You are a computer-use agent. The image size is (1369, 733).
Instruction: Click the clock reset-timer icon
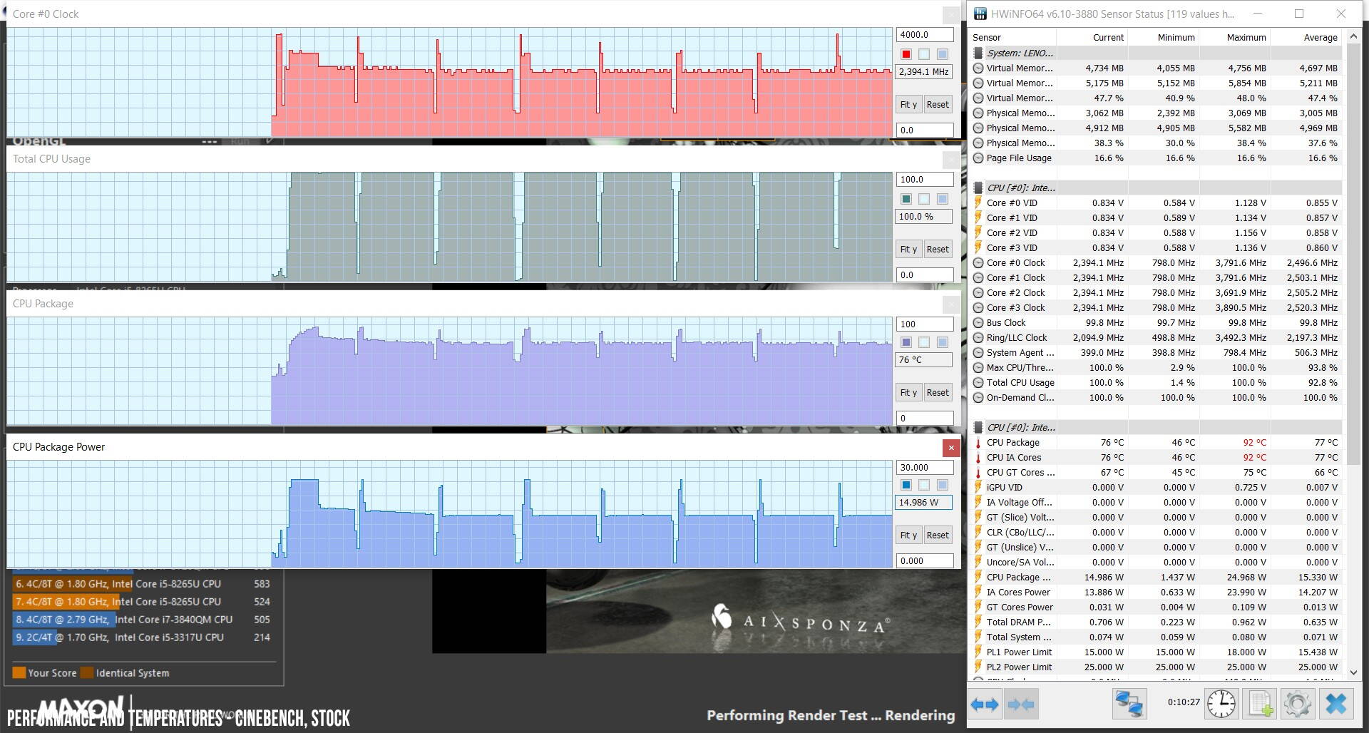1221,704
